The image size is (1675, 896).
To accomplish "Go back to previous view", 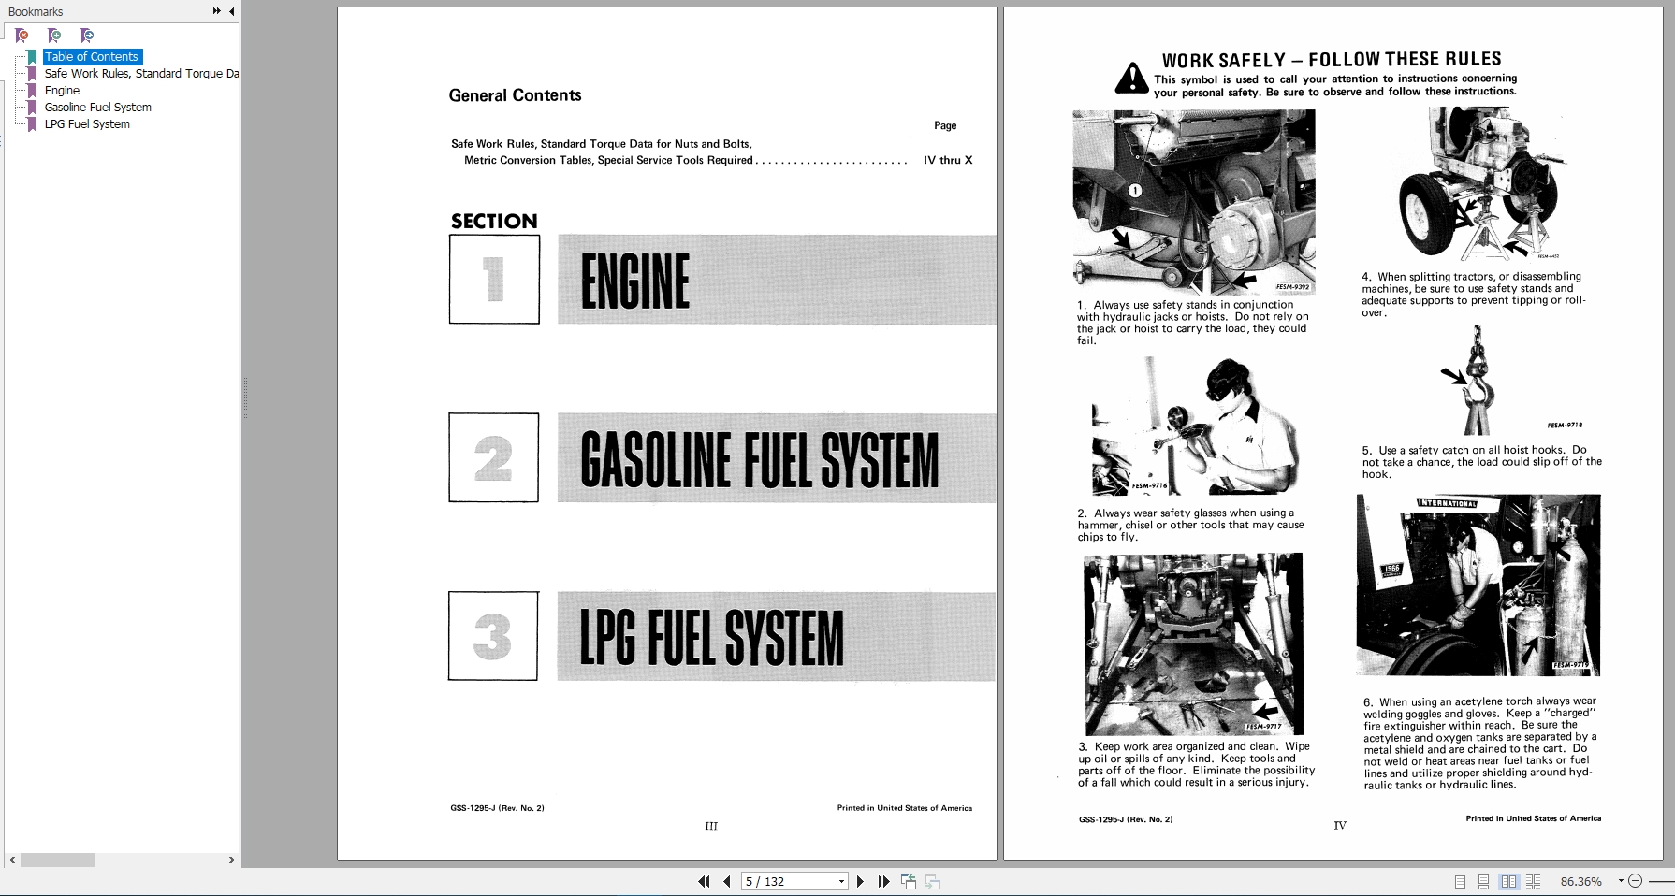I will click(x=907, y=881).
